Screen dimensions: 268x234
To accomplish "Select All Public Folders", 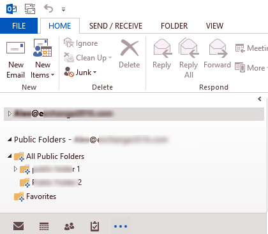I will point(49,156).
